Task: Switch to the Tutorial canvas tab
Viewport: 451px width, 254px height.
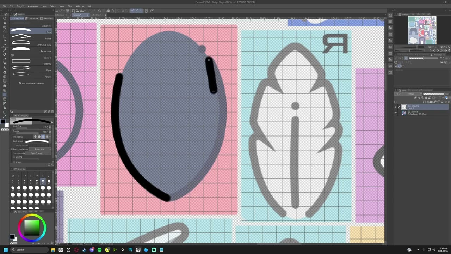Action: [80, 15]
